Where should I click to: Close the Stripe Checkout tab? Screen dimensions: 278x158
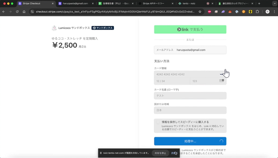click(53, 4)
